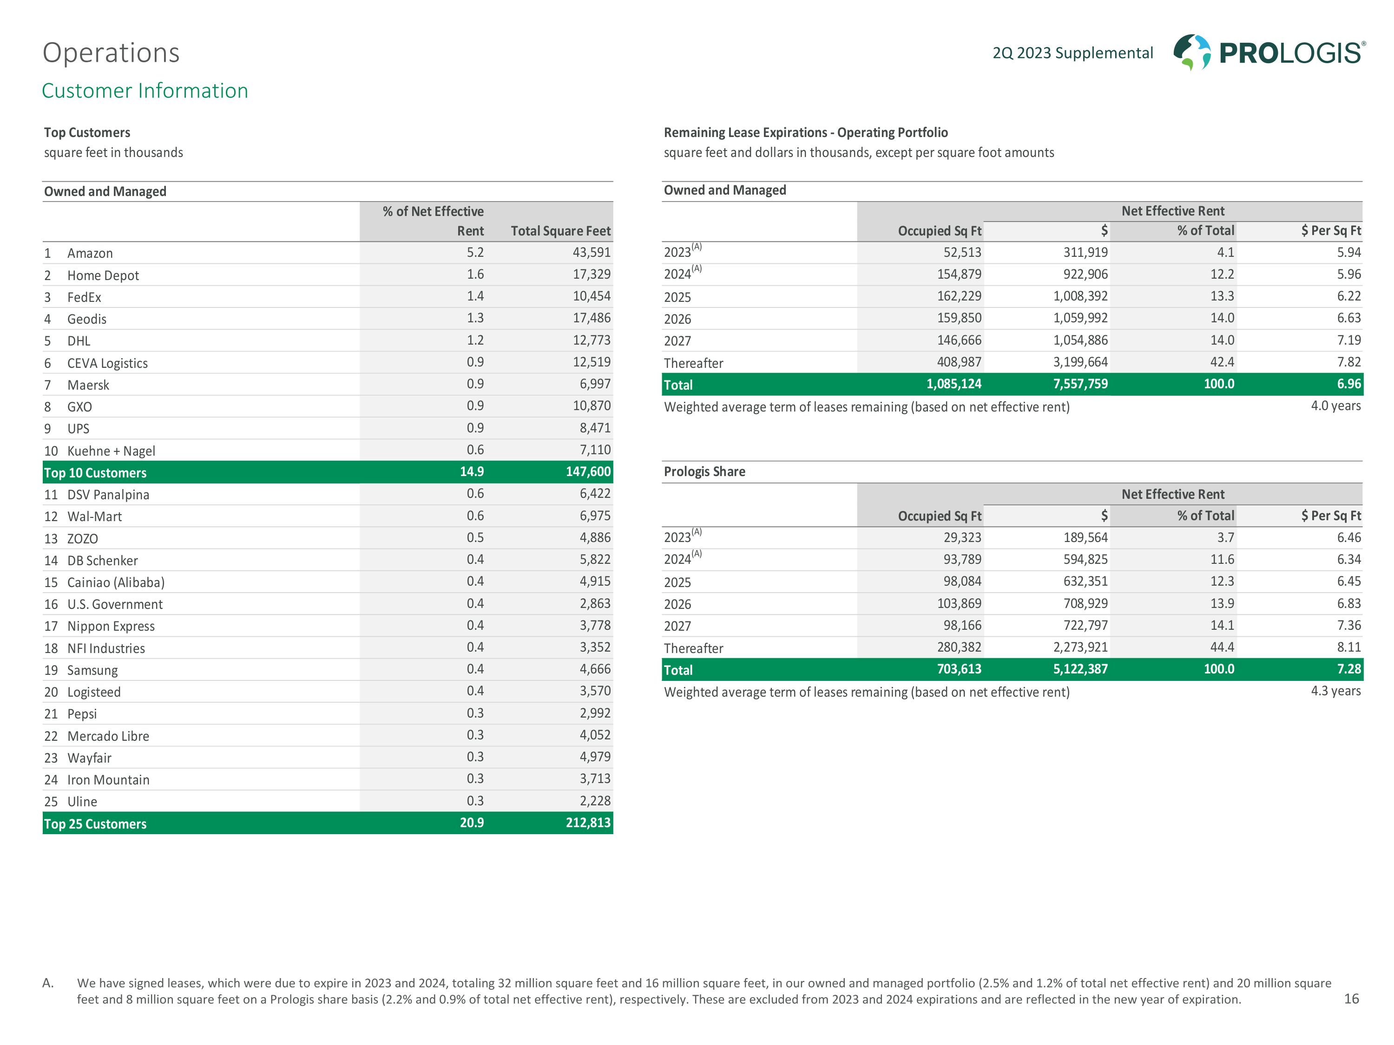Click the Total Square Feet column header
The width and height of the screenshot is (1394, 1045).
coord(560,230)
